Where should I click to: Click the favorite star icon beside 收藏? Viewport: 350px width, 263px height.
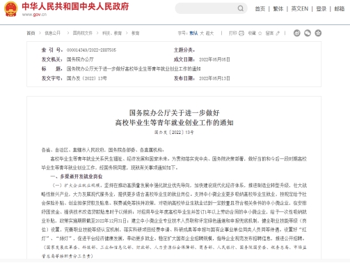coord(260,33)
